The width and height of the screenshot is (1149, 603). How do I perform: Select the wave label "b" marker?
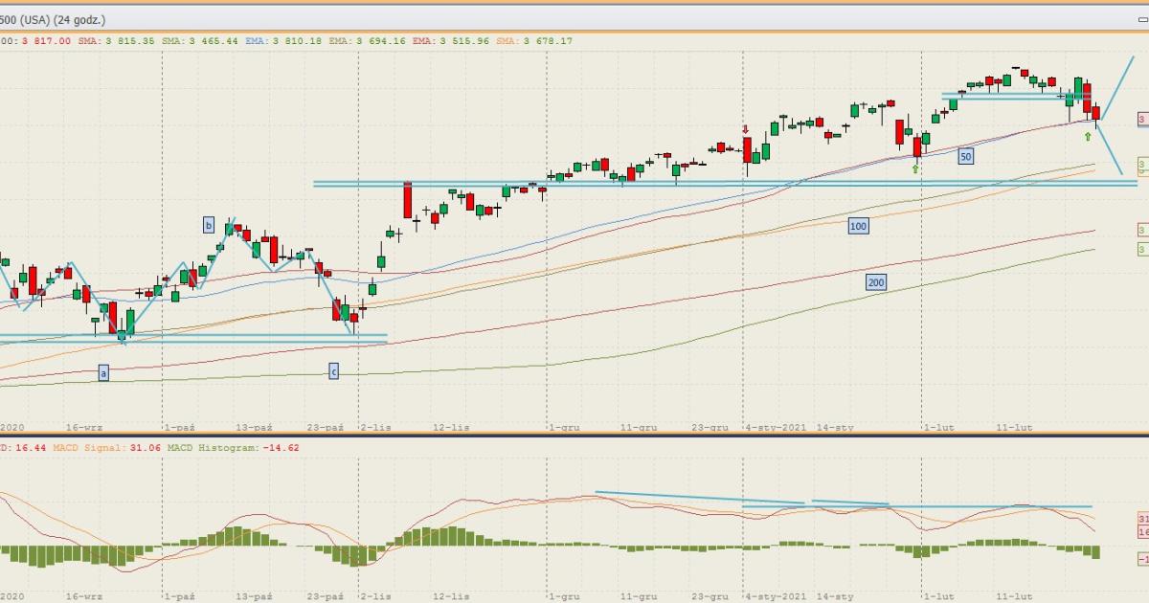(208, 225)
